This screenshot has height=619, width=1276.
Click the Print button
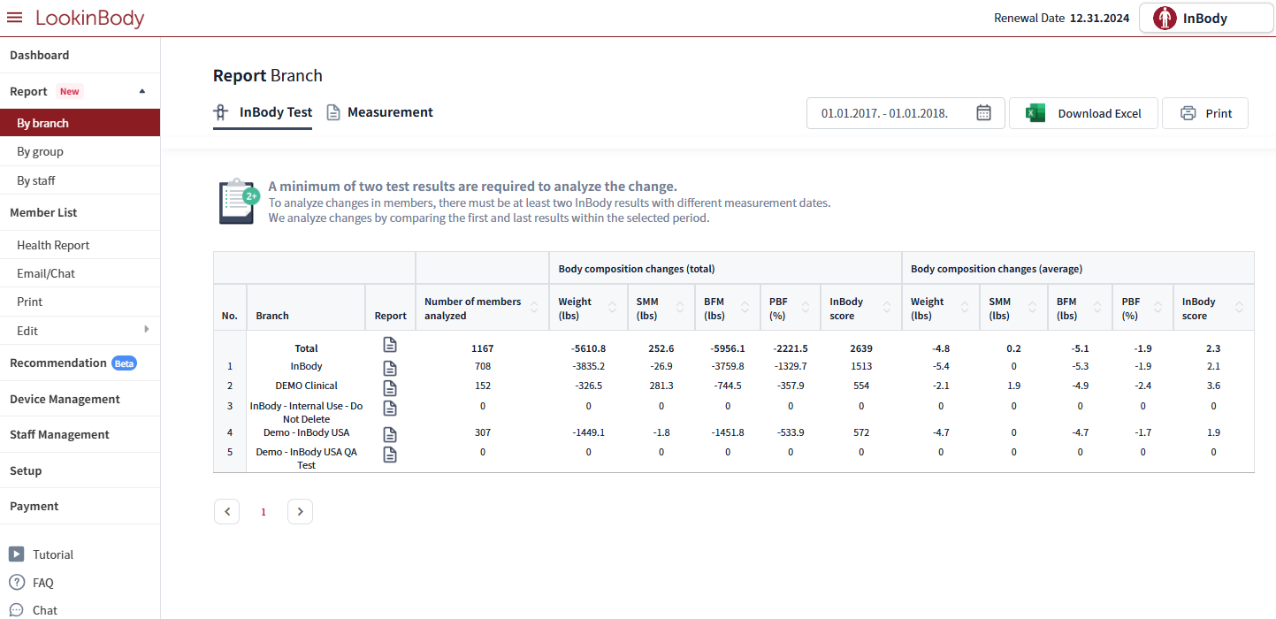coord(1205,113)
